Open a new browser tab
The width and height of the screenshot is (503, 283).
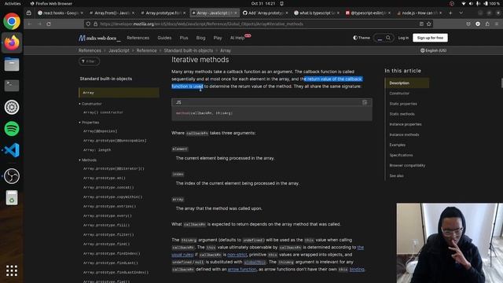point(450,13)
